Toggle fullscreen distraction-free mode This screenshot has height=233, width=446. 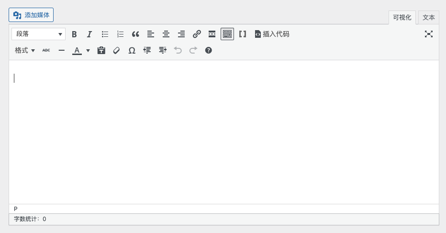point(429,34)
